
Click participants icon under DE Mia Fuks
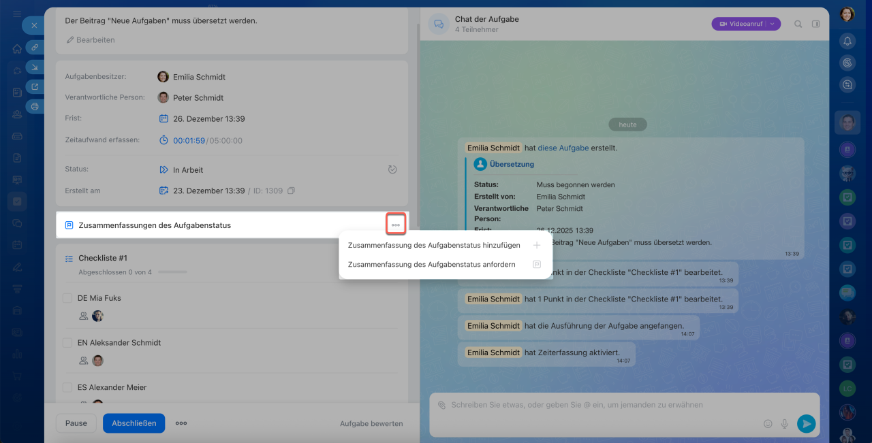tap(83, 316)
